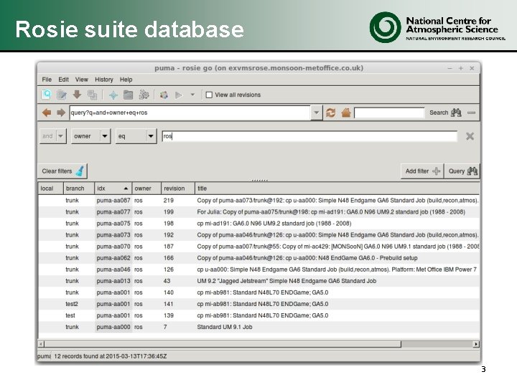Maximize the rosie go window

point(460,68)
